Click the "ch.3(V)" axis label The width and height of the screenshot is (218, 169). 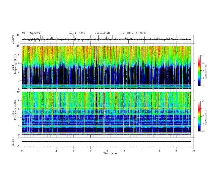pyautogui.click(x=13, y=142)
